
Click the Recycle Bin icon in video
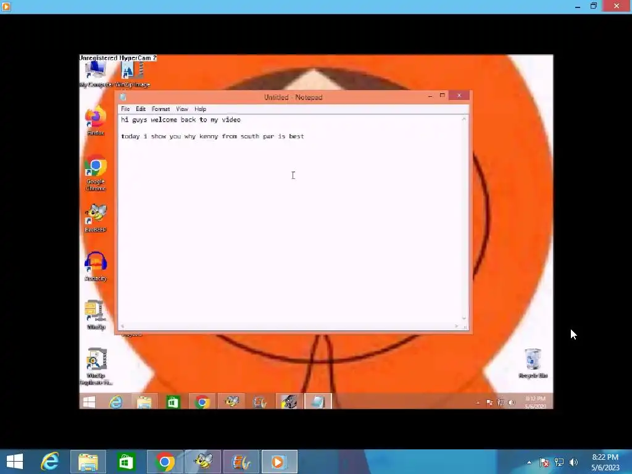[533, 363]
